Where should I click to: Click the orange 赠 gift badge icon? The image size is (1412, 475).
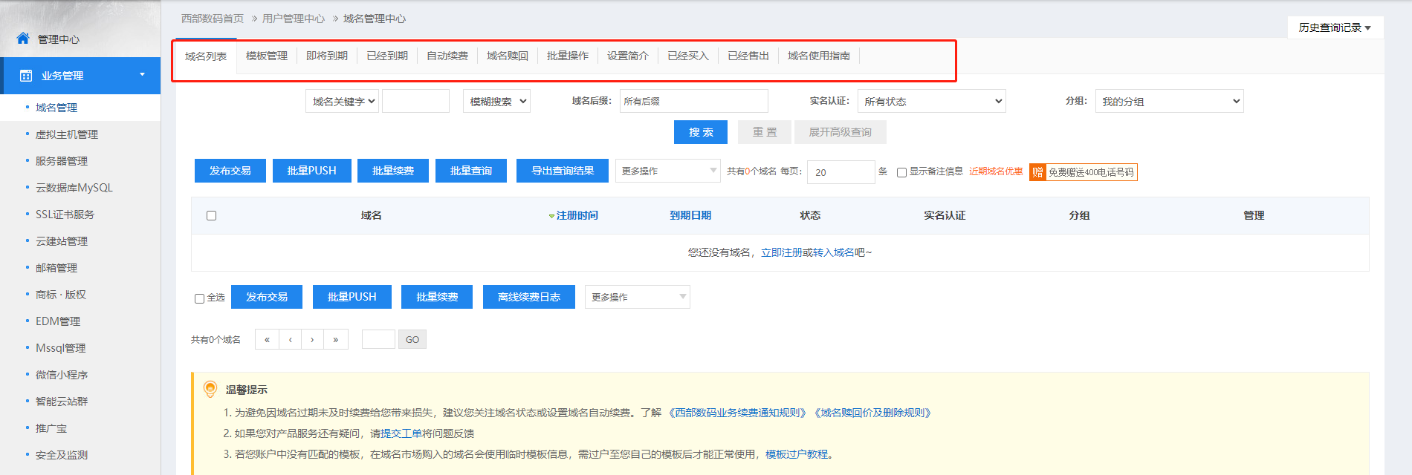pos(1037,172)
